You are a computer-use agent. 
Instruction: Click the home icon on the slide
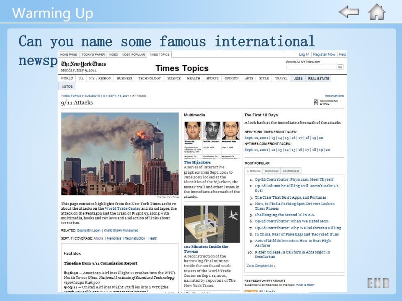tap(377, 12)
